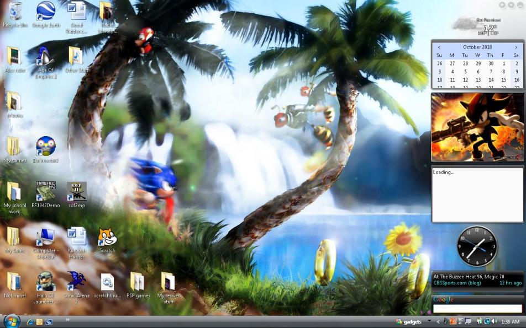Click the volume speaker tray icon
The image size is (526, 328).
coord(495,321)
